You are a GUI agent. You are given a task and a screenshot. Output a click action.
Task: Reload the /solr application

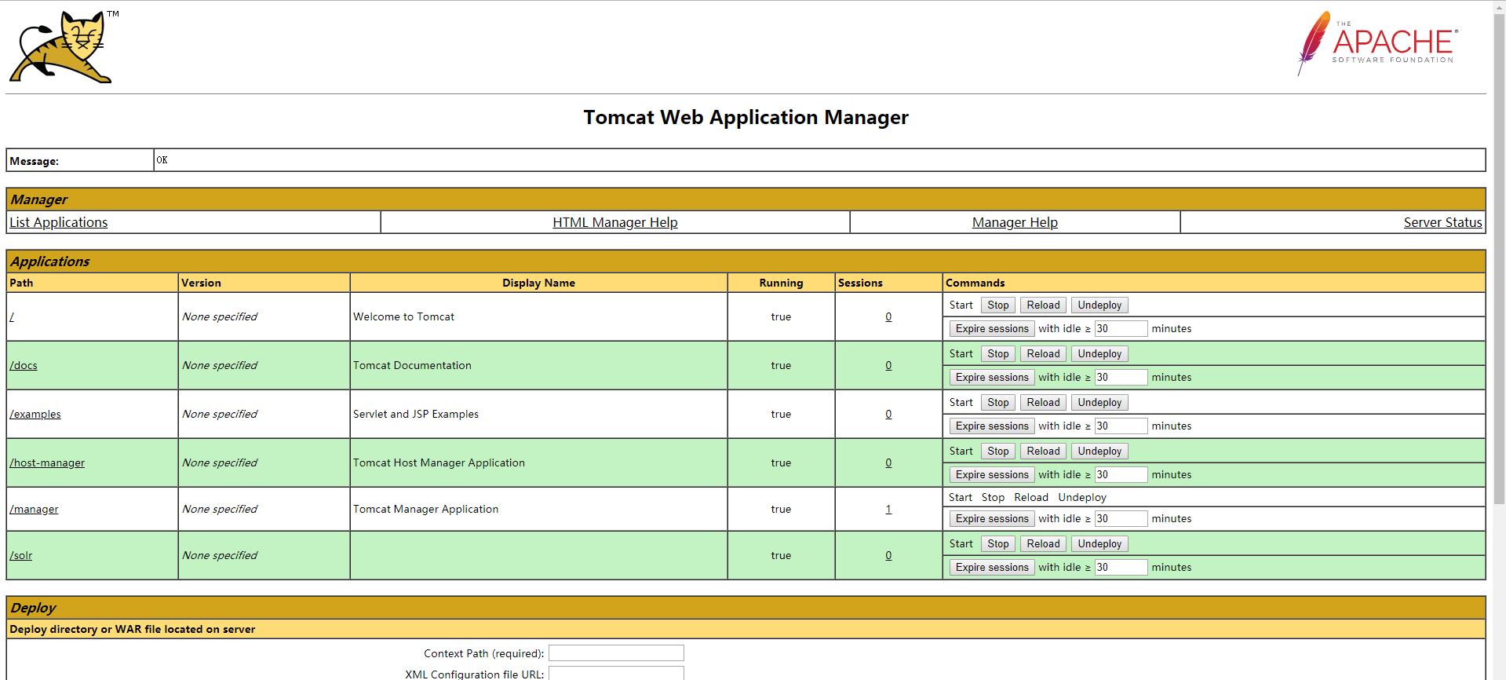(x=1043, y=544)
